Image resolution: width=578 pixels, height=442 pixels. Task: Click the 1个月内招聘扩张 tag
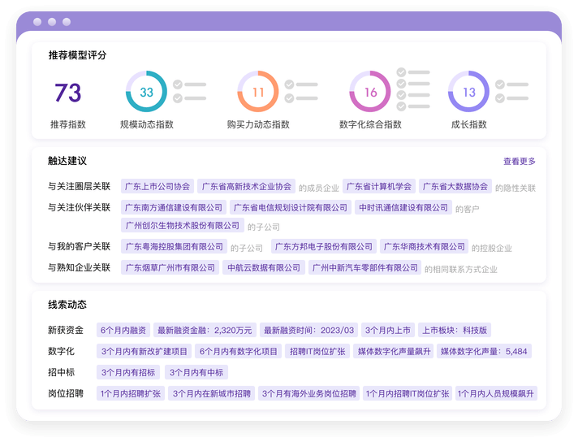tap(131, 393)
